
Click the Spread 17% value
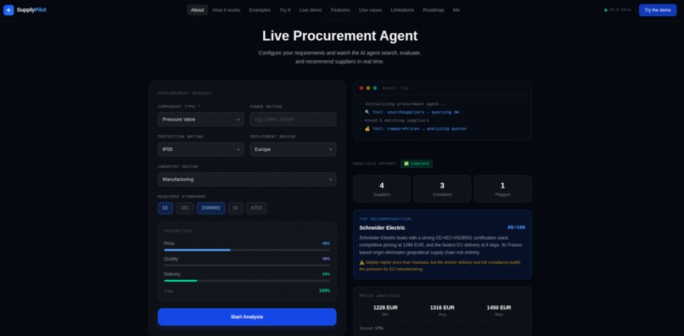coord(379,328)
